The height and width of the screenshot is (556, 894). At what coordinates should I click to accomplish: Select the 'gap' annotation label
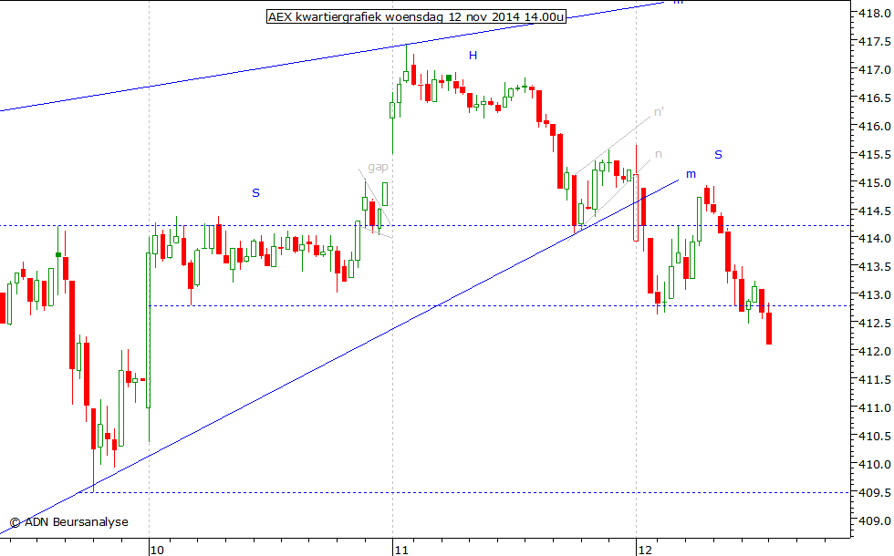click(x=379, y=167)
